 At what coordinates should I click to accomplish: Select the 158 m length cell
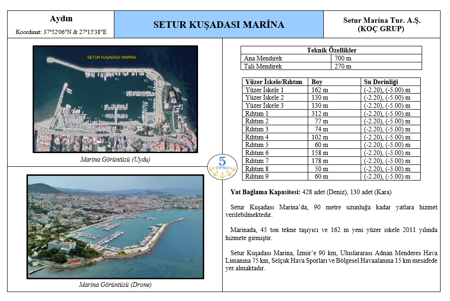pyautogui.click(x=334, y=153)
